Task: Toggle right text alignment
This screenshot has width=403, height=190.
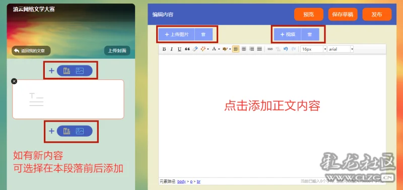Action: [251, 49]
